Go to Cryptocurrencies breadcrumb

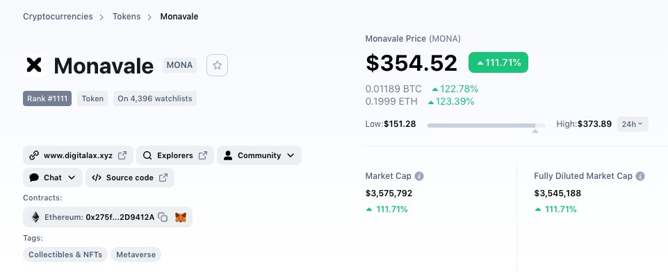click(x=58, y=17)
